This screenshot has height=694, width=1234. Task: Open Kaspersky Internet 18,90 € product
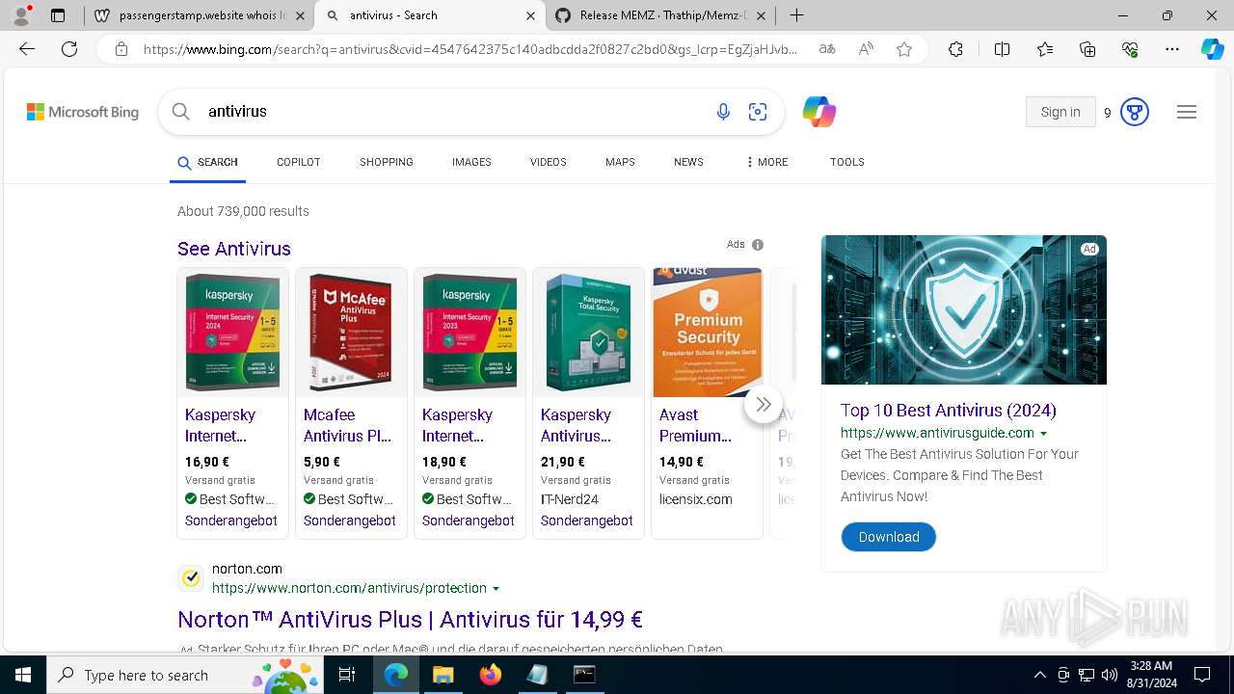coord(469,403)
